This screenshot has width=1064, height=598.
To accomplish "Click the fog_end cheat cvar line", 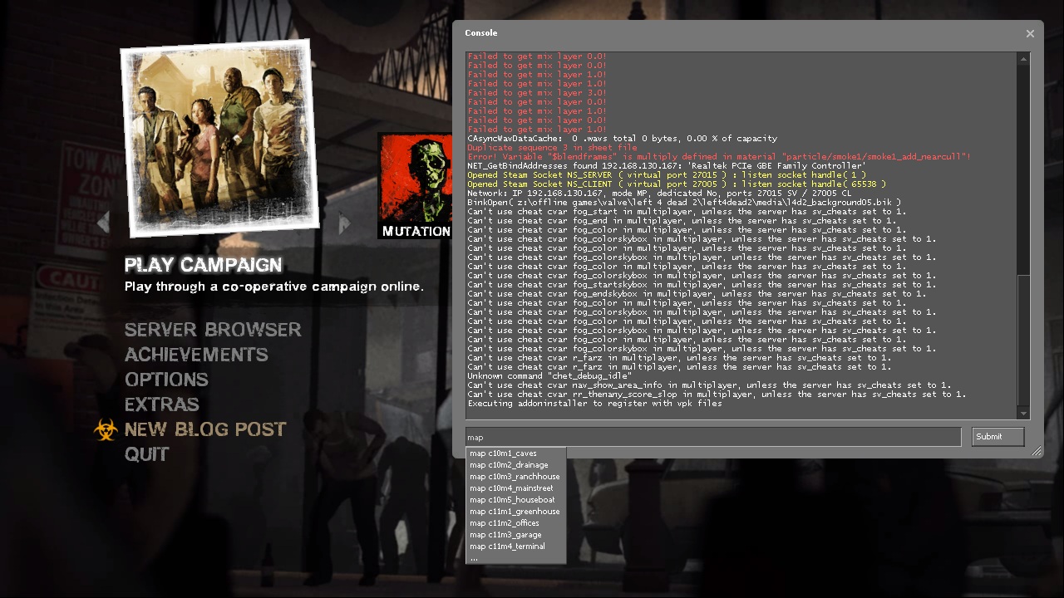I will (682, 221).
